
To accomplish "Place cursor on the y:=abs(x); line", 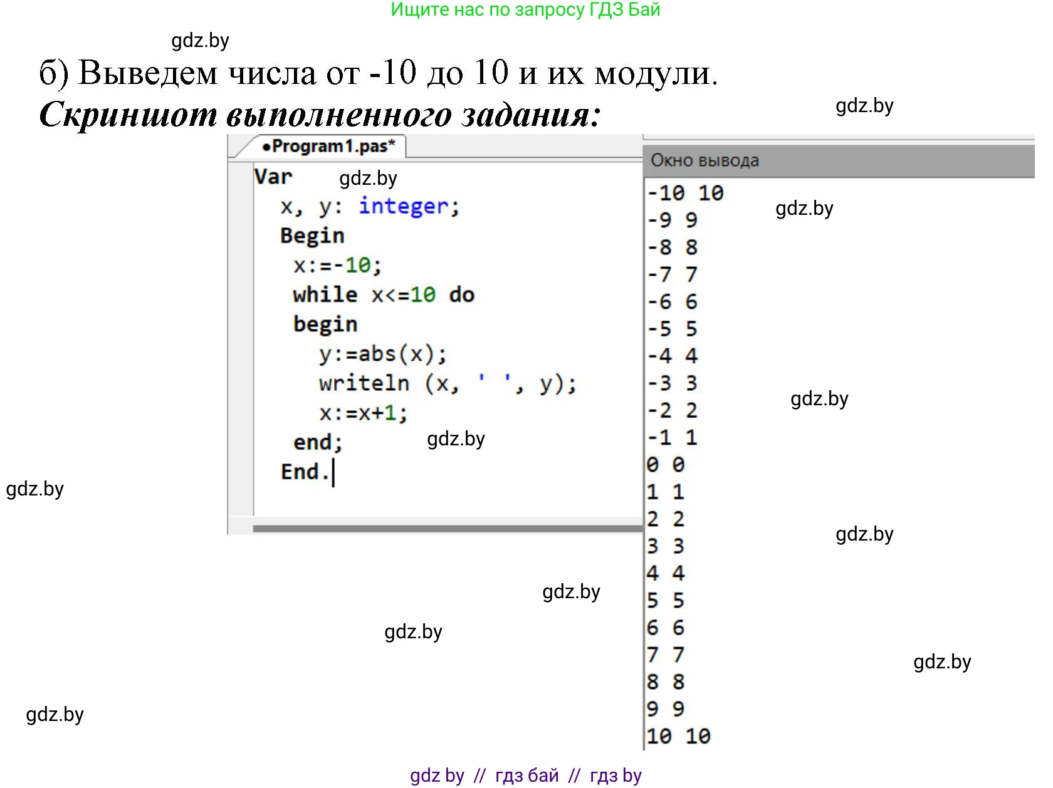I will coord(382,355).
